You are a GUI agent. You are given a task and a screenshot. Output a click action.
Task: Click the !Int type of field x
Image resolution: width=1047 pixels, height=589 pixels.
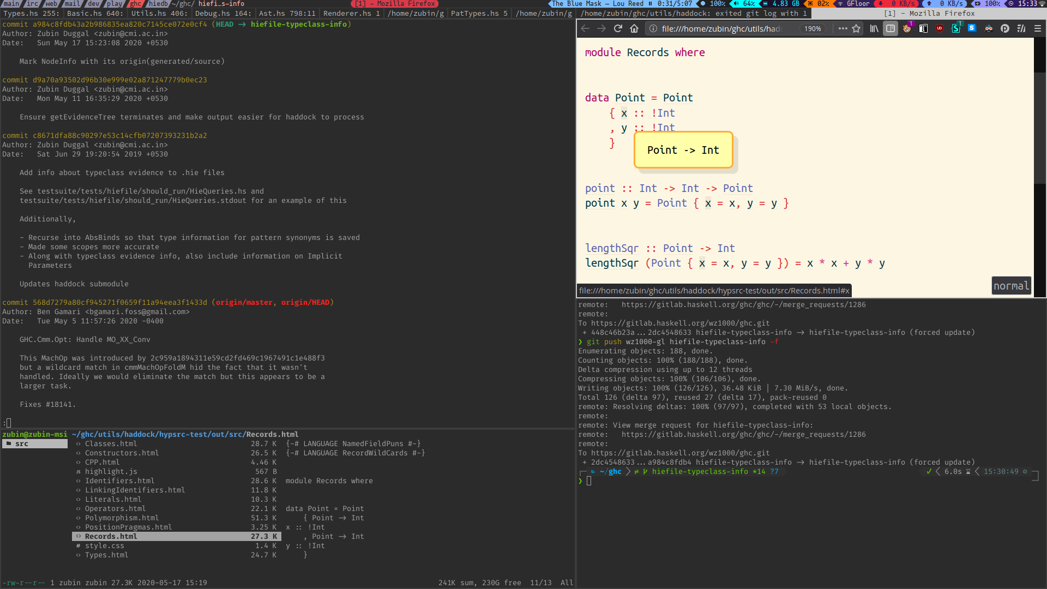663,113
